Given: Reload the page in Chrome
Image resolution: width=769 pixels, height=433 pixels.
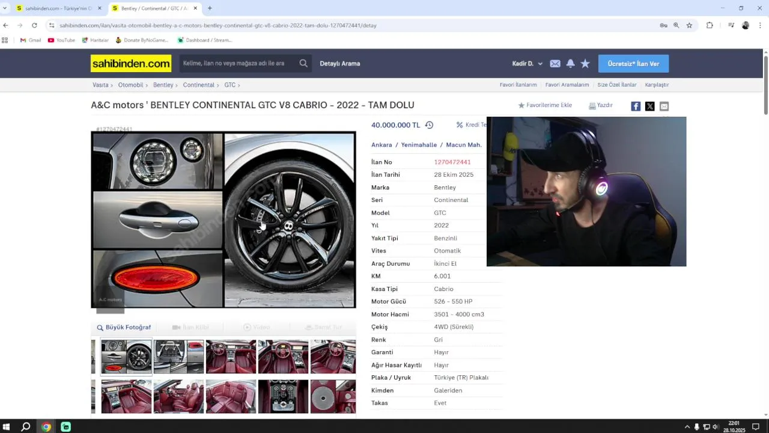Looking at the screenshot, I should [34, 25].
